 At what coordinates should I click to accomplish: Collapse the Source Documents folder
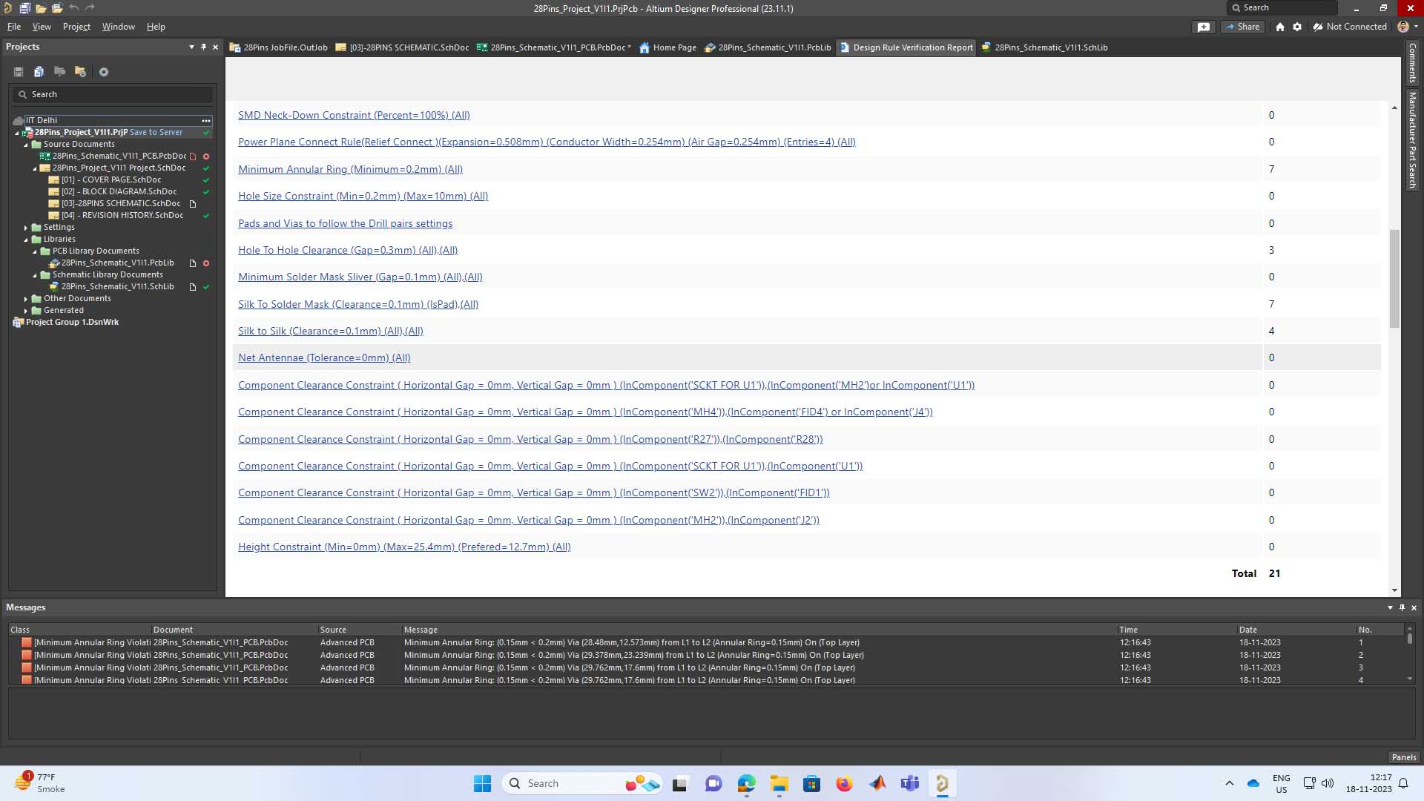pos(26,145)
